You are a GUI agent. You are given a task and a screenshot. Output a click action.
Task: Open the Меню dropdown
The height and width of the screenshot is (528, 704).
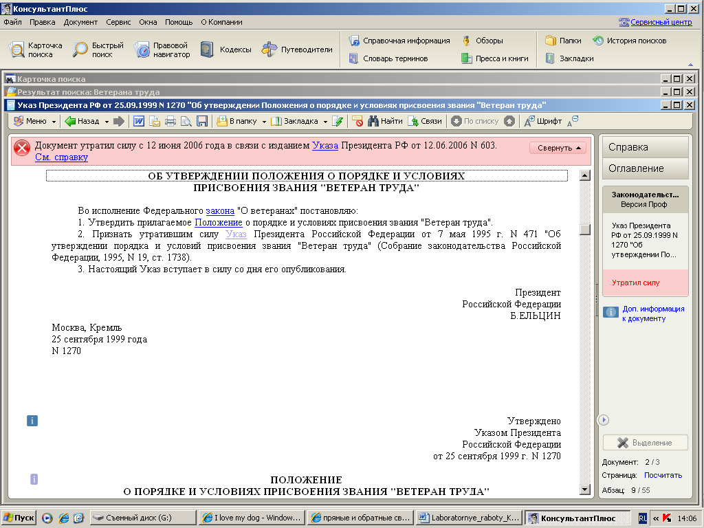click(x=35, y=121)
